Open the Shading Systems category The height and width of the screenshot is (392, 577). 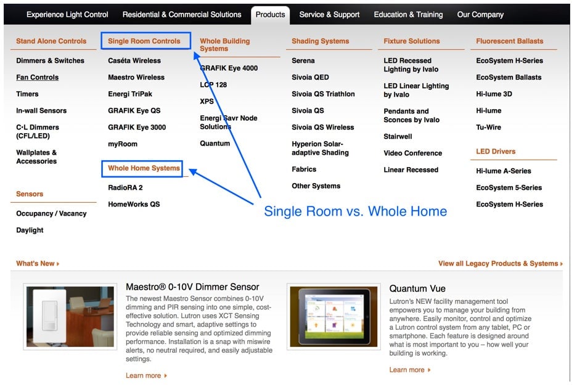point(320,41)
